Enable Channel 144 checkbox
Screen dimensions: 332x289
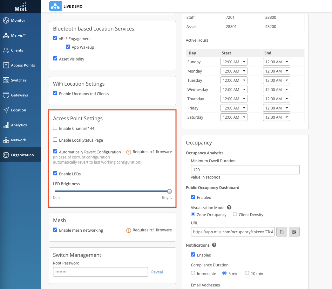click(55, 128)
